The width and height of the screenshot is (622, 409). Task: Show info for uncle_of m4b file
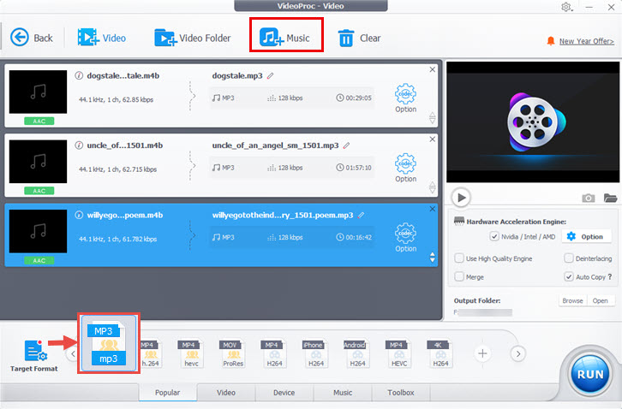tap(79, 145)
